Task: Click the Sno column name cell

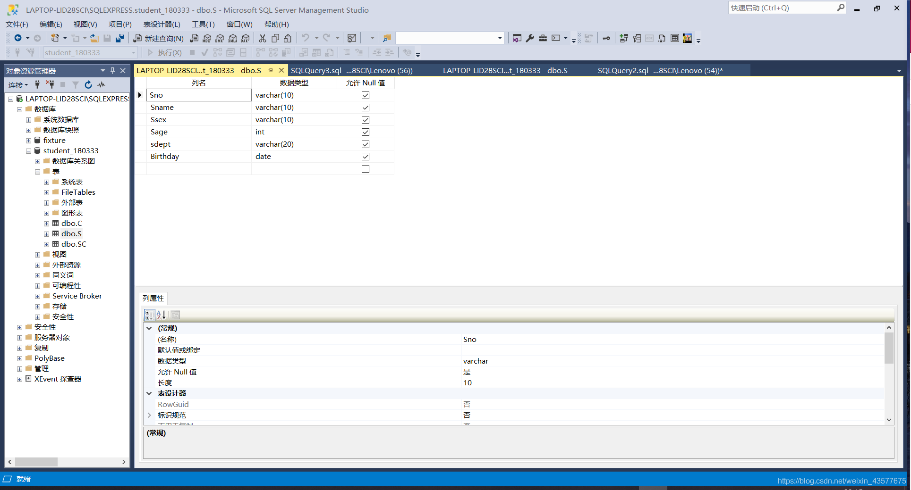Action: pyautogui.click(x=199, y=95)
